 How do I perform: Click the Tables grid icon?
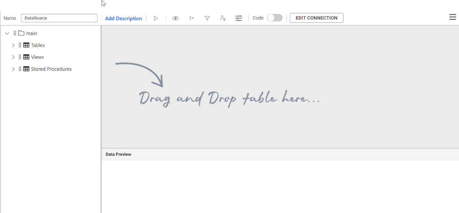pos(26,45)
